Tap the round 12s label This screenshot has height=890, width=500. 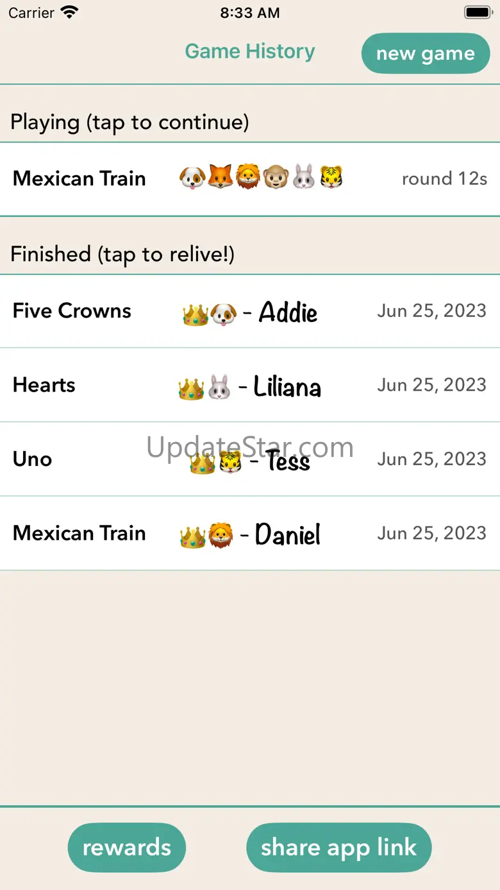coord(444,178)
